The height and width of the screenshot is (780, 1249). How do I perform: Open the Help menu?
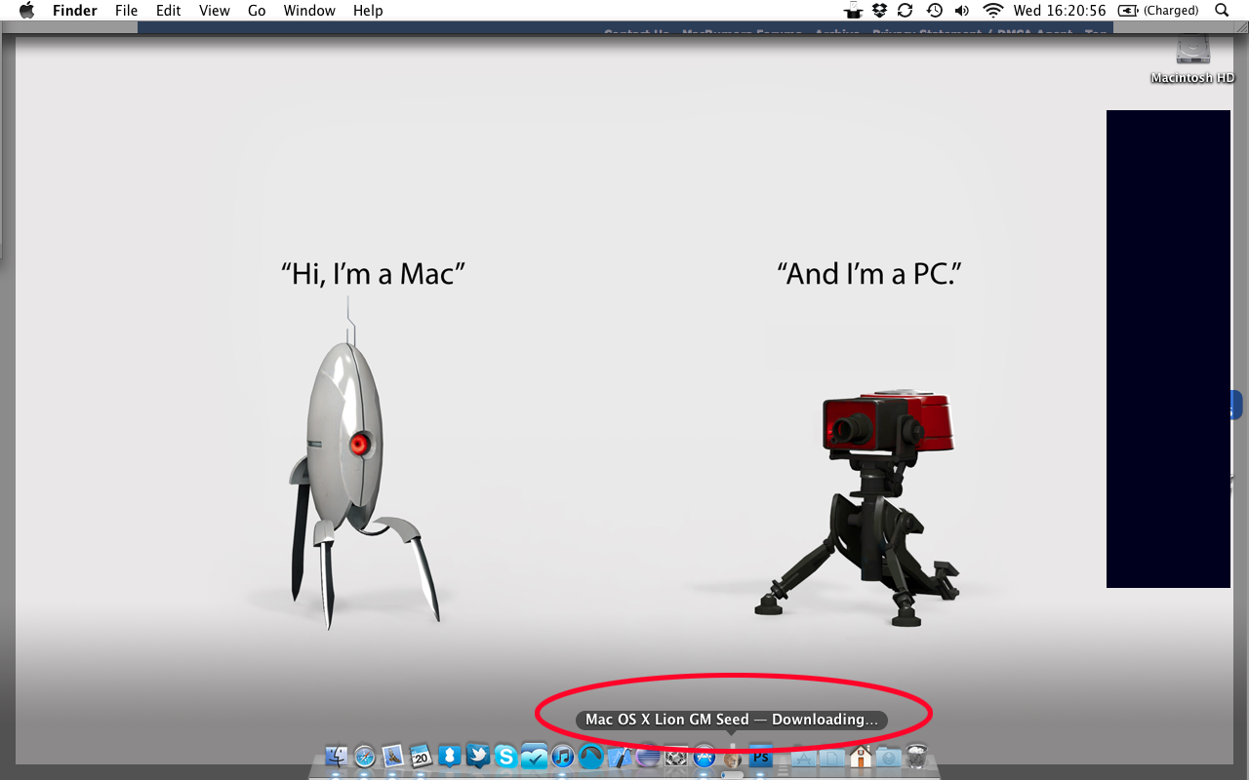368,11
